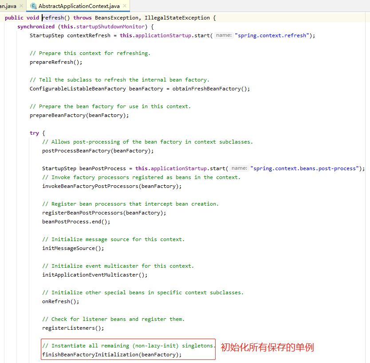
Task: Click the registerBeanPostProcessors(beanFactory) call
Action: tap(104, 213)
